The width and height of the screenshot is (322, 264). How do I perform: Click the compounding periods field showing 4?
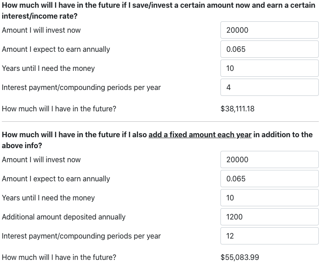click(x=270, y=87)
